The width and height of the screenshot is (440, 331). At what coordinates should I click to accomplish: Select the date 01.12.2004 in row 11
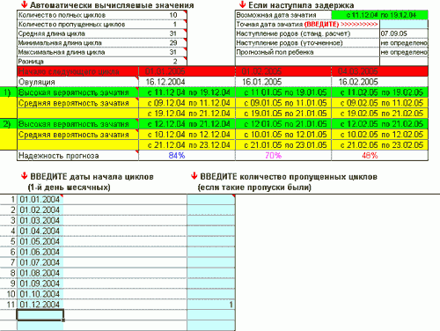[40, 305]
